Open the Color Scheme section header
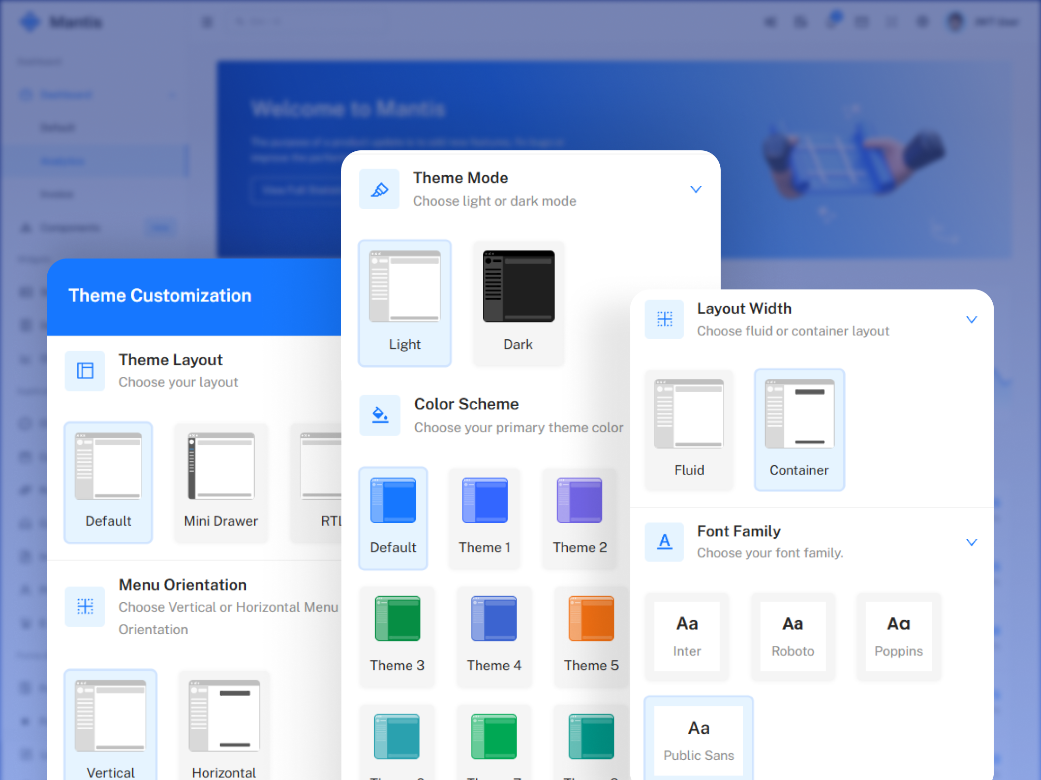Viewport: 1041px width, 780px height. (466, 404)
